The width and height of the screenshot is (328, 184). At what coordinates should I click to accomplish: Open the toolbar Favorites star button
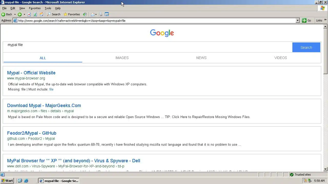72,14
